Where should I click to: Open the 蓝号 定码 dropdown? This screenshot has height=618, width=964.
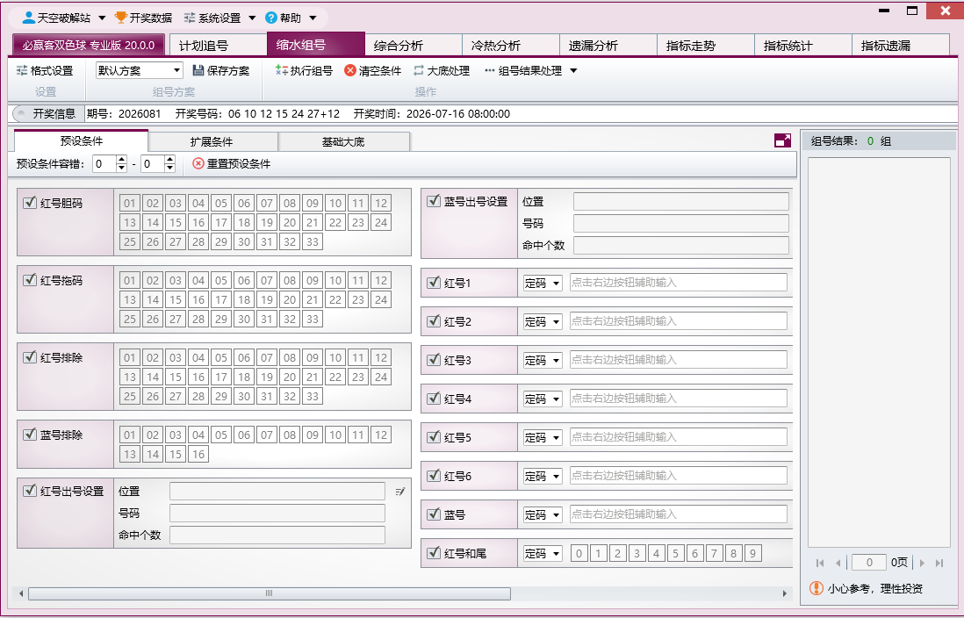point(543,514)
